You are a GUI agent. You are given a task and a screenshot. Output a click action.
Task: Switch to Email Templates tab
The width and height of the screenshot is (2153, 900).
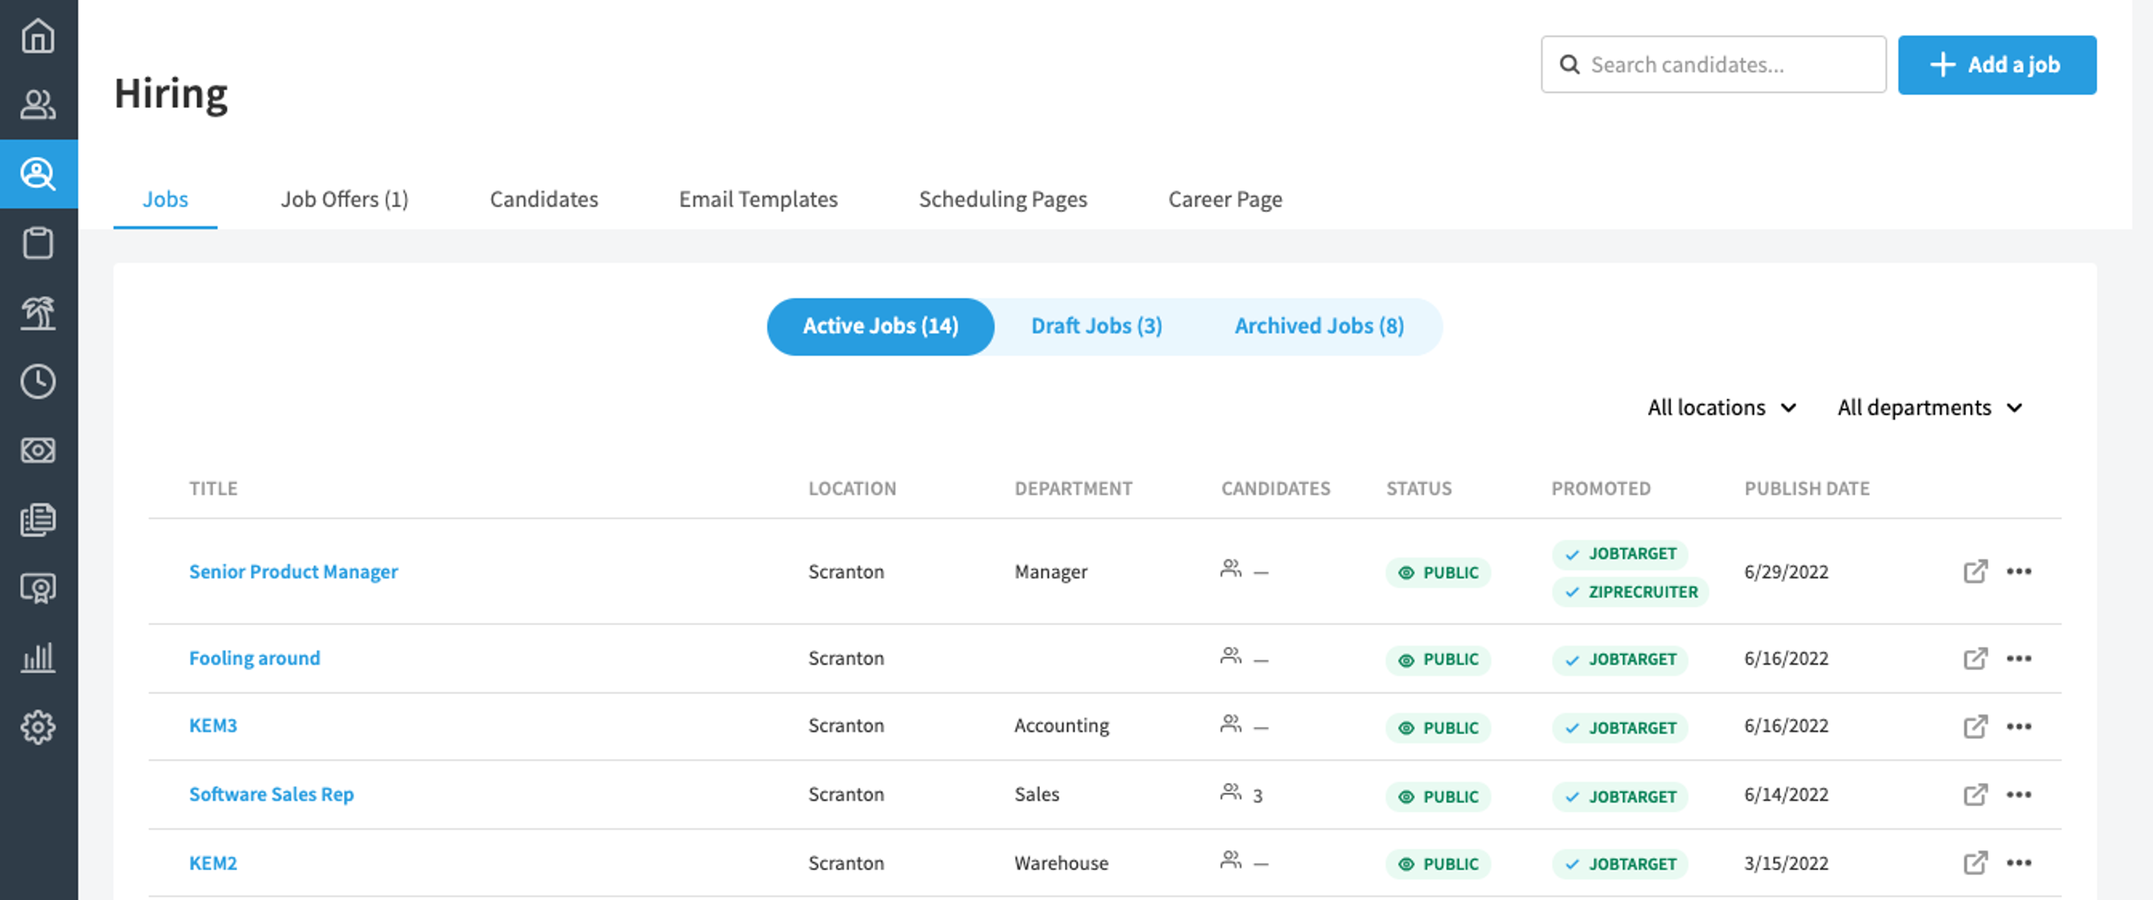click(758, 199)
